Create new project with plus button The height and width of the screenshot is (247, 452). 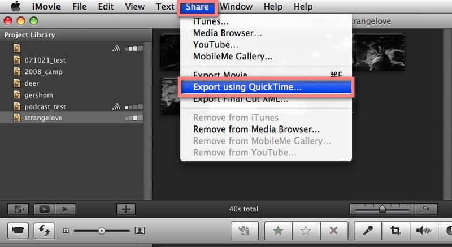[126, 209]
